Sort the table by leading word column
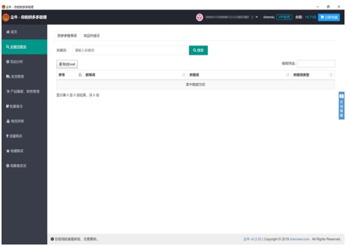The width and height of the screenshot is (347, 246). click(x=135, y=75)
